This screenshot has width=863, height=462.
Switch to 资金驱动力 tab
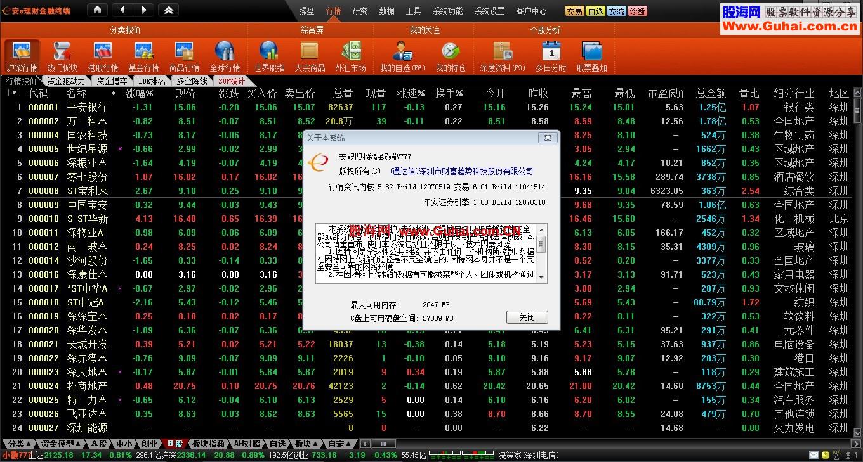pos(66,81)
